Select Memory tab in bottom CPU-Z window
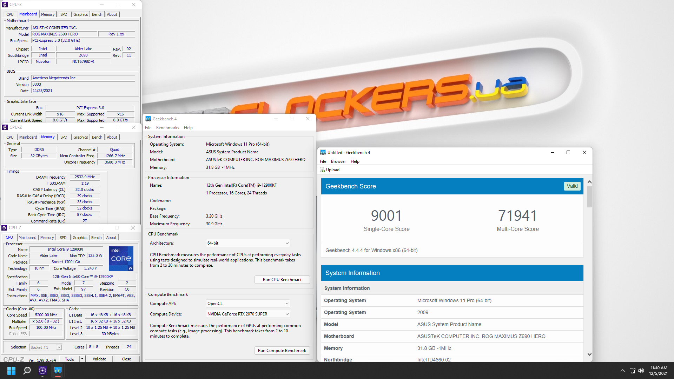Viewport: 674px width, 379px height. pos(47,238)
